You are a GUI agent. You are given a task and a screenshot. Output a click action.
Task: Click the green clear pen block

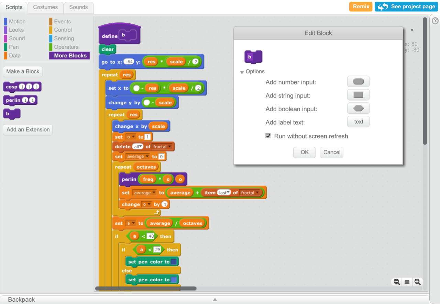click(107, 49)
